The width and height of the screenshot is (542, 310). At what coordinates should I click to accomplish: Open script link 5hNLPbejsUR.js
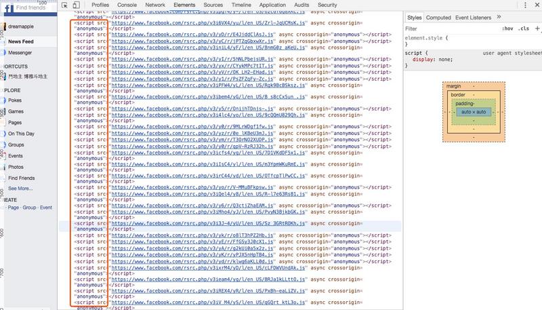pos(192,59)
